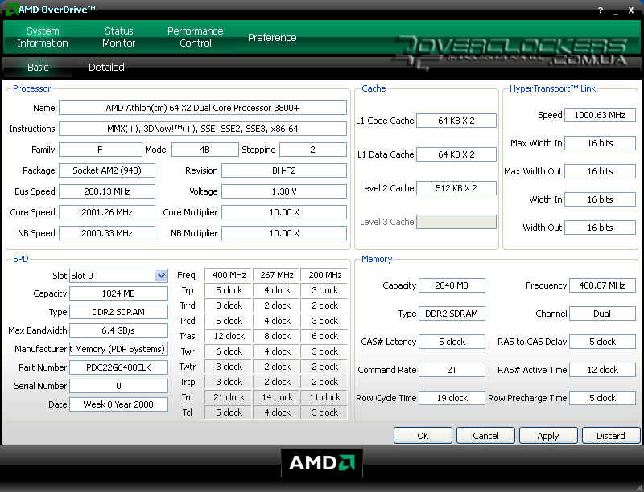Click SPD Type field DDR2 SDRAM

point(118,312)
